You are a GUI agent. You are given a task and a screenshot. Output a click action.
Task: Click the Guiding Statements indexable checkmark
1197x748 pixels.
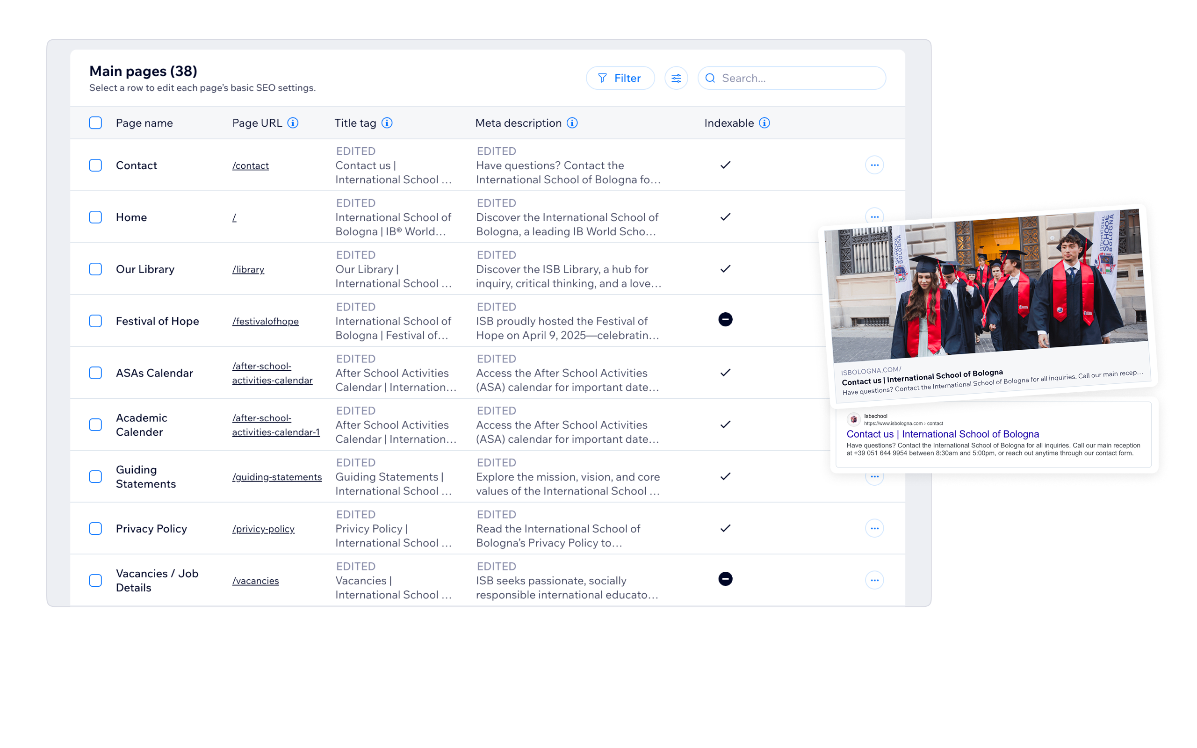(x=725, y=476)
